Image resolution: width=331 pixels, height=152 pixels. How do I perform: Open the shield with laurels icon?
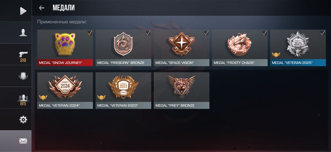click(x=23, y=76)
